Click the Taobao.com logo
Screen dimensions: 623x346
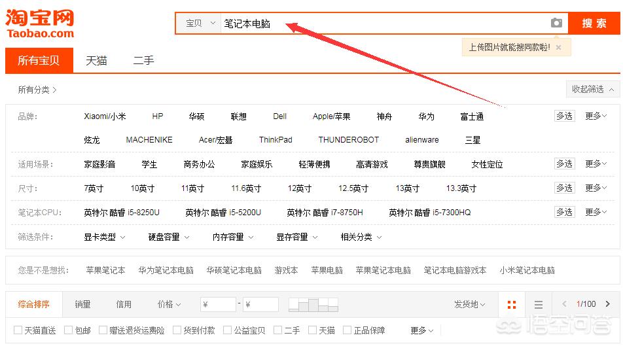click(40, 24)
